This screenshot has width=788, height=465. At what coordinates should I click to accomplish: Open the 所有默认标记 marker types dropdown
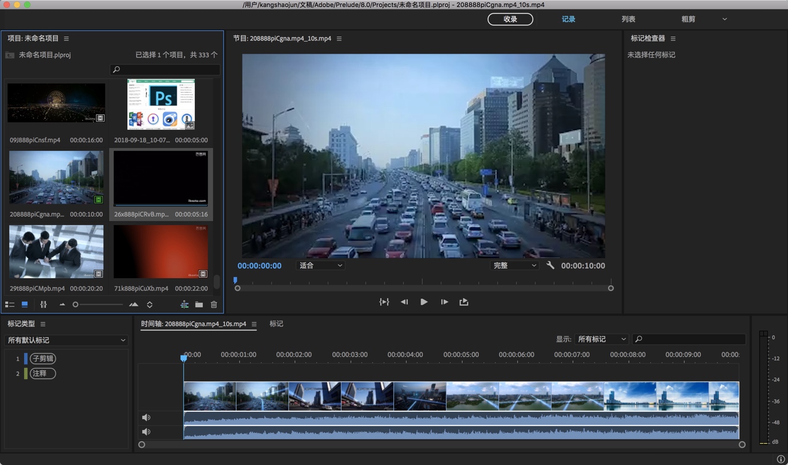tap(66, 340)
